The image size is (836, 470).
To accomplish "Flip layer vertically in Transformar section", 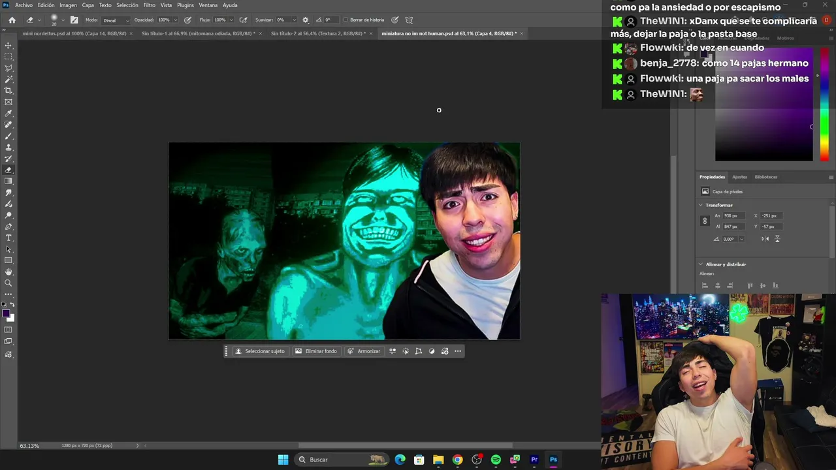I will pos(777,239).
